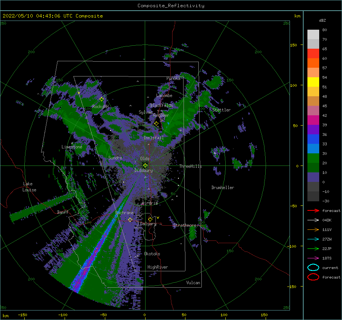Image resolution: width=342 pixels, height=320 pixels.
Task: Click the Strathmore label
Action: 185,225
